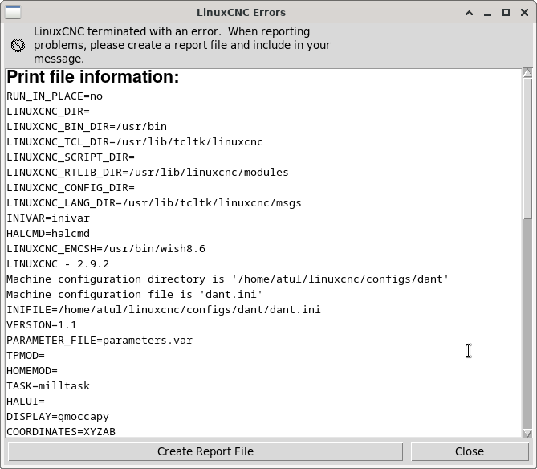
Task: Click the LINUXCNC - 2.9.2 version line
Action: pyautogui.click(x=58, y=264)
